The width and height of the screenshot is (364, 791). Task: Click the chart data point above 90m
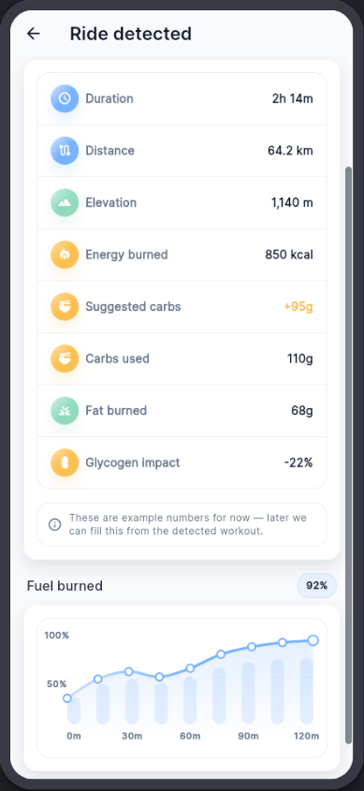coord(252,647)
